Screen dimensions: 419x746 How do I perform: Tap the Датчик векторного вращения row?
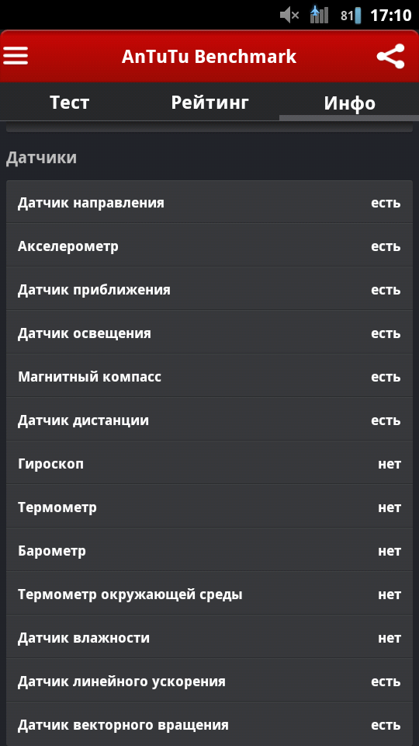pos(209,724)
